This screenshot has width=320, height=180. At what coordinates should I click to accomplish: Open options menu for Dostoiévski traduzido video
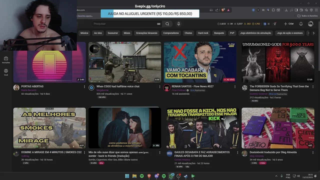[x=313, y=152]
